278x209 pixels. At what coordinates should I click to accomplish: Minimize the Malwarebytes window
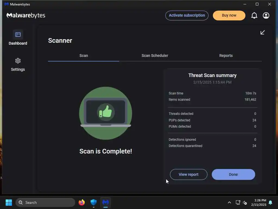point(245,4)
